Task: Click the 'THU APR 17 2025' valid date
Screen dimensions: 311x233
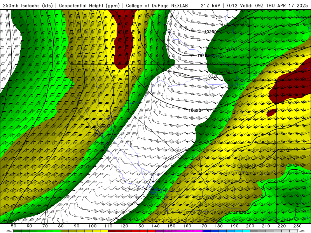Action: pyautogui.click(x=287, y=5)
